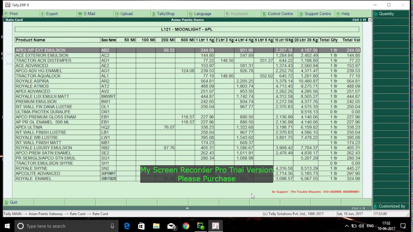Select TRACTOR ACR DISTEMPER product
413x232 pixels.
pos(44,61)
